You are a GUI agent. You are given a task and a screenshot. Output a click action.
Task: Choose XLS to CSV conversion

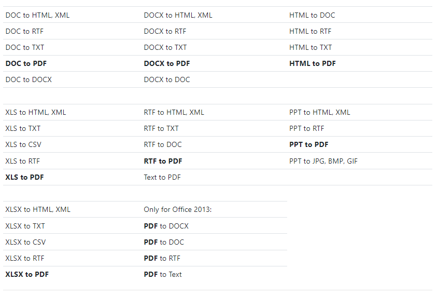[23, 144]
